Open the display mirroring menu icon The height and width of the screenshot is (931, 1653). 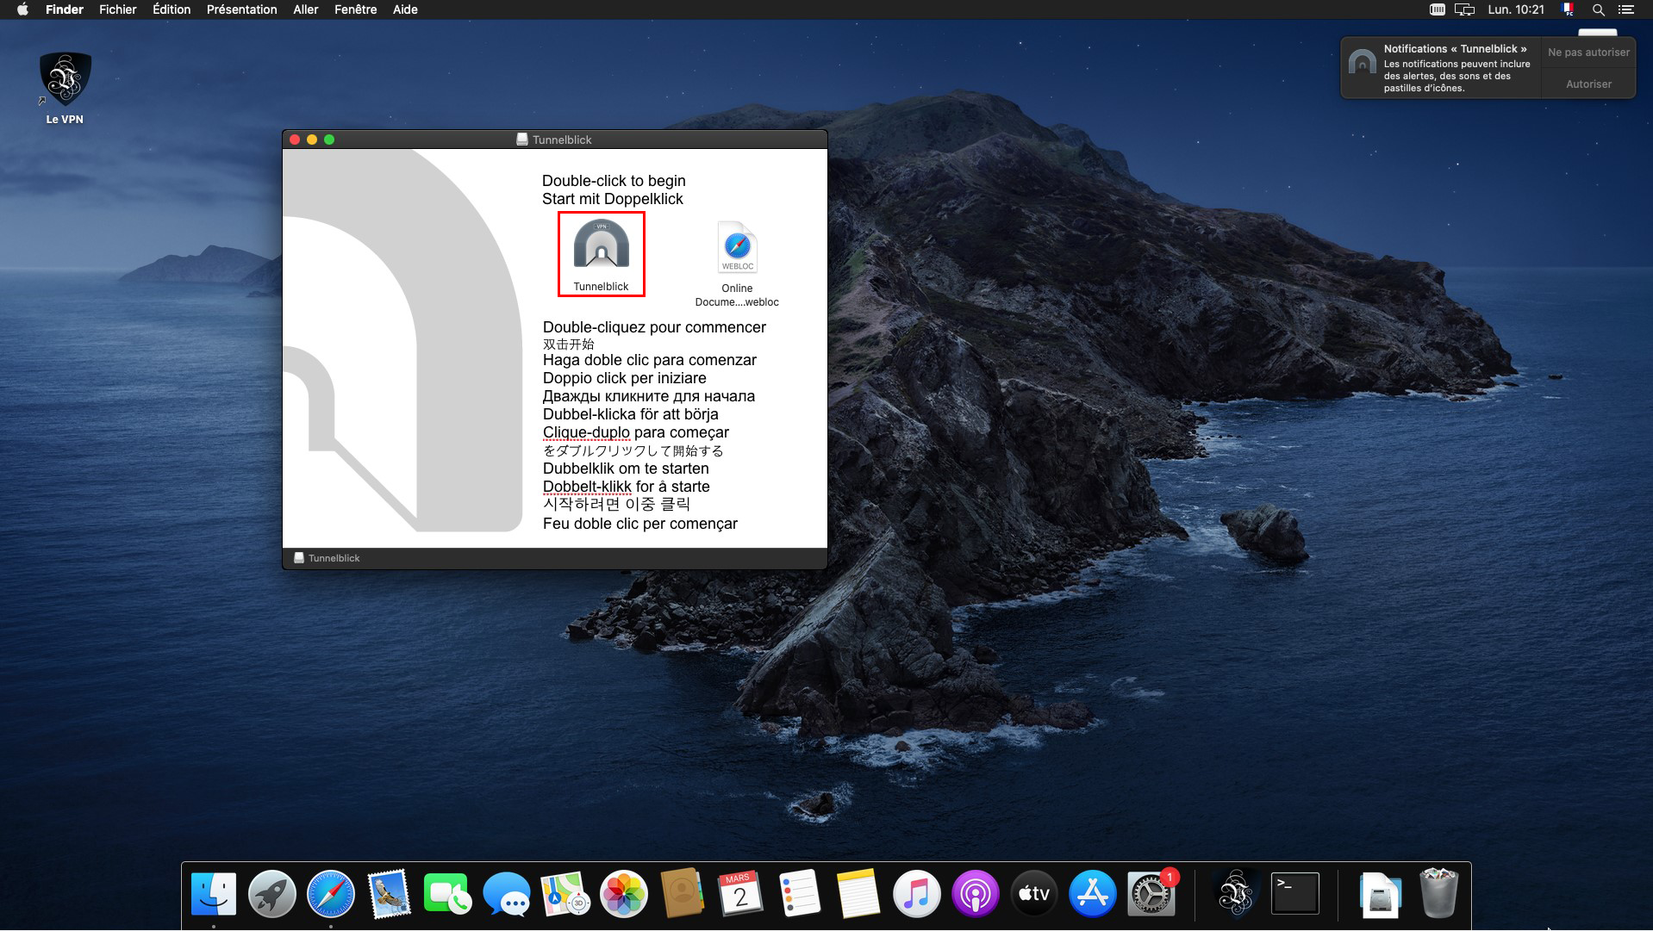[x=1464, y=9]
